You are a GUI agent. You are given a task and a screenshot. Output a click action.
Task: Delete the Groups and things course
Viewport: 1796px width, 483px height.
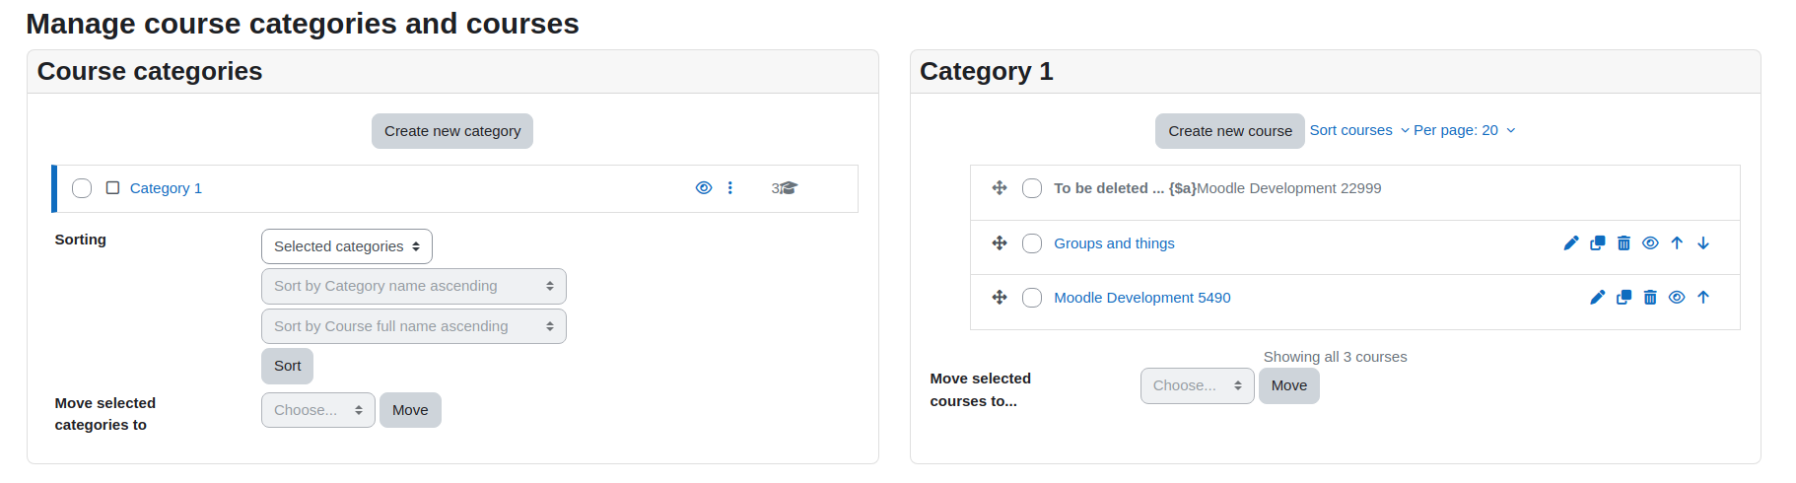point(1624,243)
